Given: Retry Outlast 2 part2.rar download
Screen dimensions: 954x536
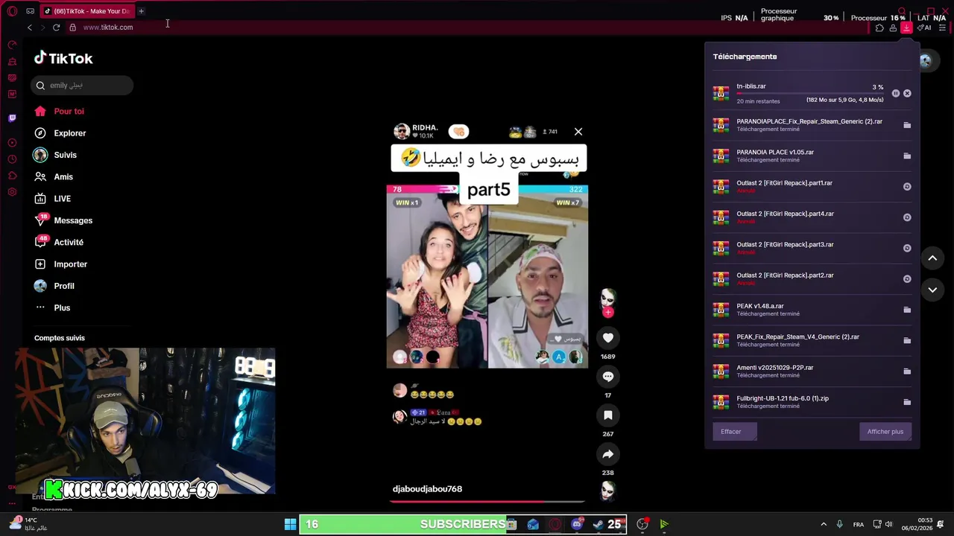Looking at the screenshot, I should tap(907, 279).
